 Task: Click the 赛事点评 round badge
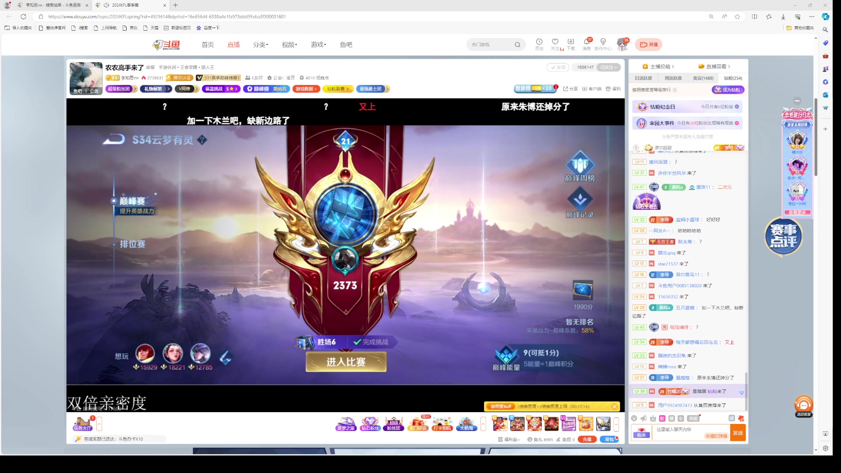[x=784, y=236]
